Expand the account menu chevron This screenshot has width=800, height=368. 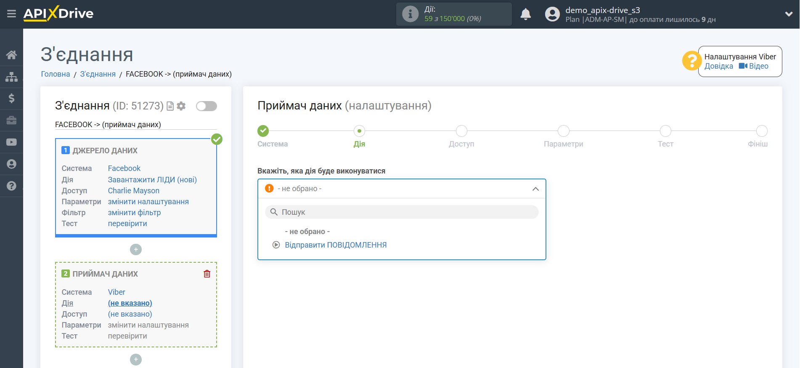click(789, 14)
